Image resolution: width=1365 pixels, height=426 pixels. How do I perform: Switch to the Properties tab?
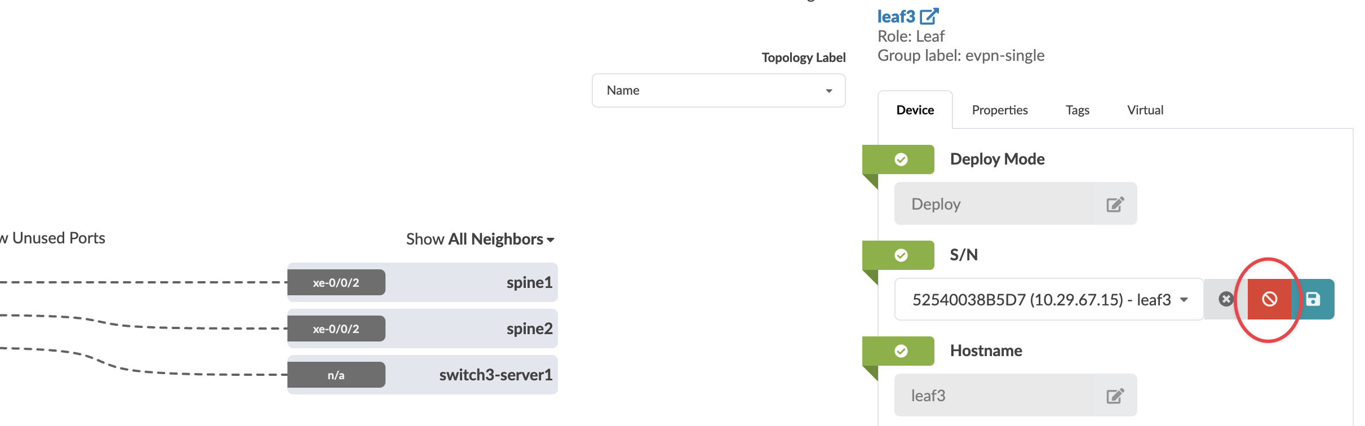(999, 110)
